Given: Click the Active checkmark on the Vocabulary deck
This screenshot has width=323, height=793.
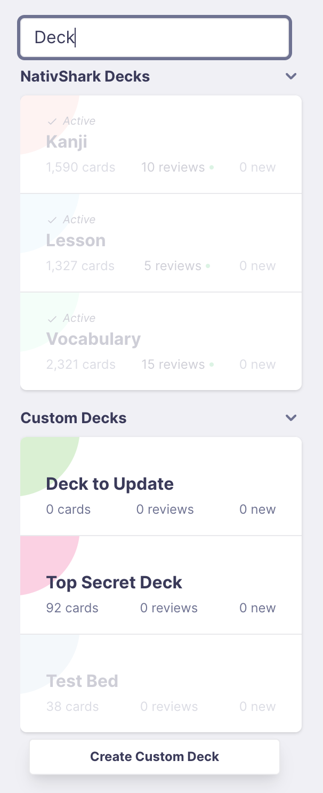Looking at the screenshot, I should 52,318.
